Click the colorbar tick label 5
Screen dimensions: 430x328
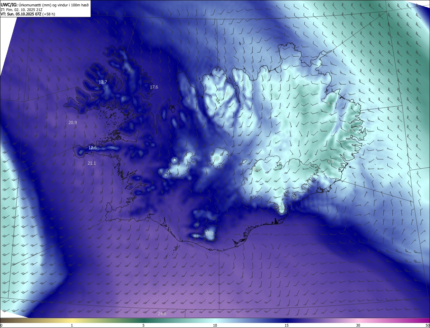point(143,325)
